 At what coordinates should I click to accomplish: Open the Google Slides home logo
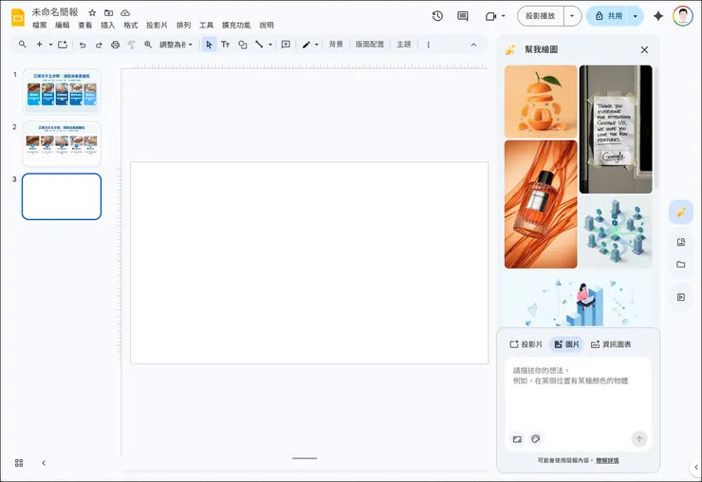click(x=18, y=17)
